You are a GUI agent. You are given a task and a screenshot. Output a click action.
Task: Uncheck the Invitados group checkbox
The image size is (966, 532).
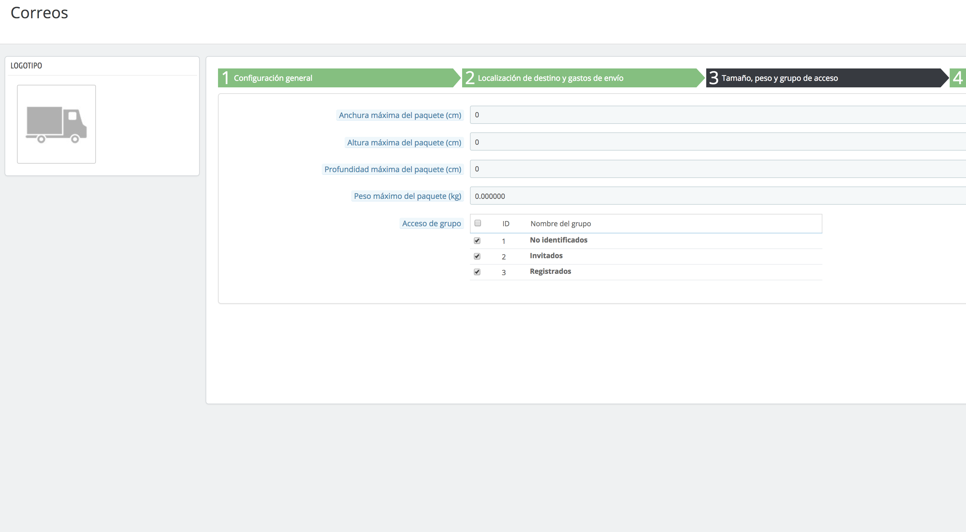tap(477, 256)
